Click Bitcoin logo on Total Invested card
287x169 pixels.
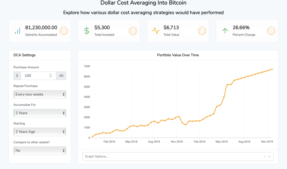point(133,31)
